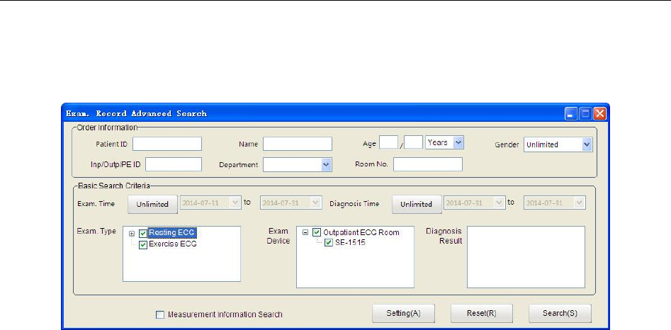This screenshot has height=330, width=671.
Task: Uncheck the Exercise ECG checkbox
Action: [143, 245]
